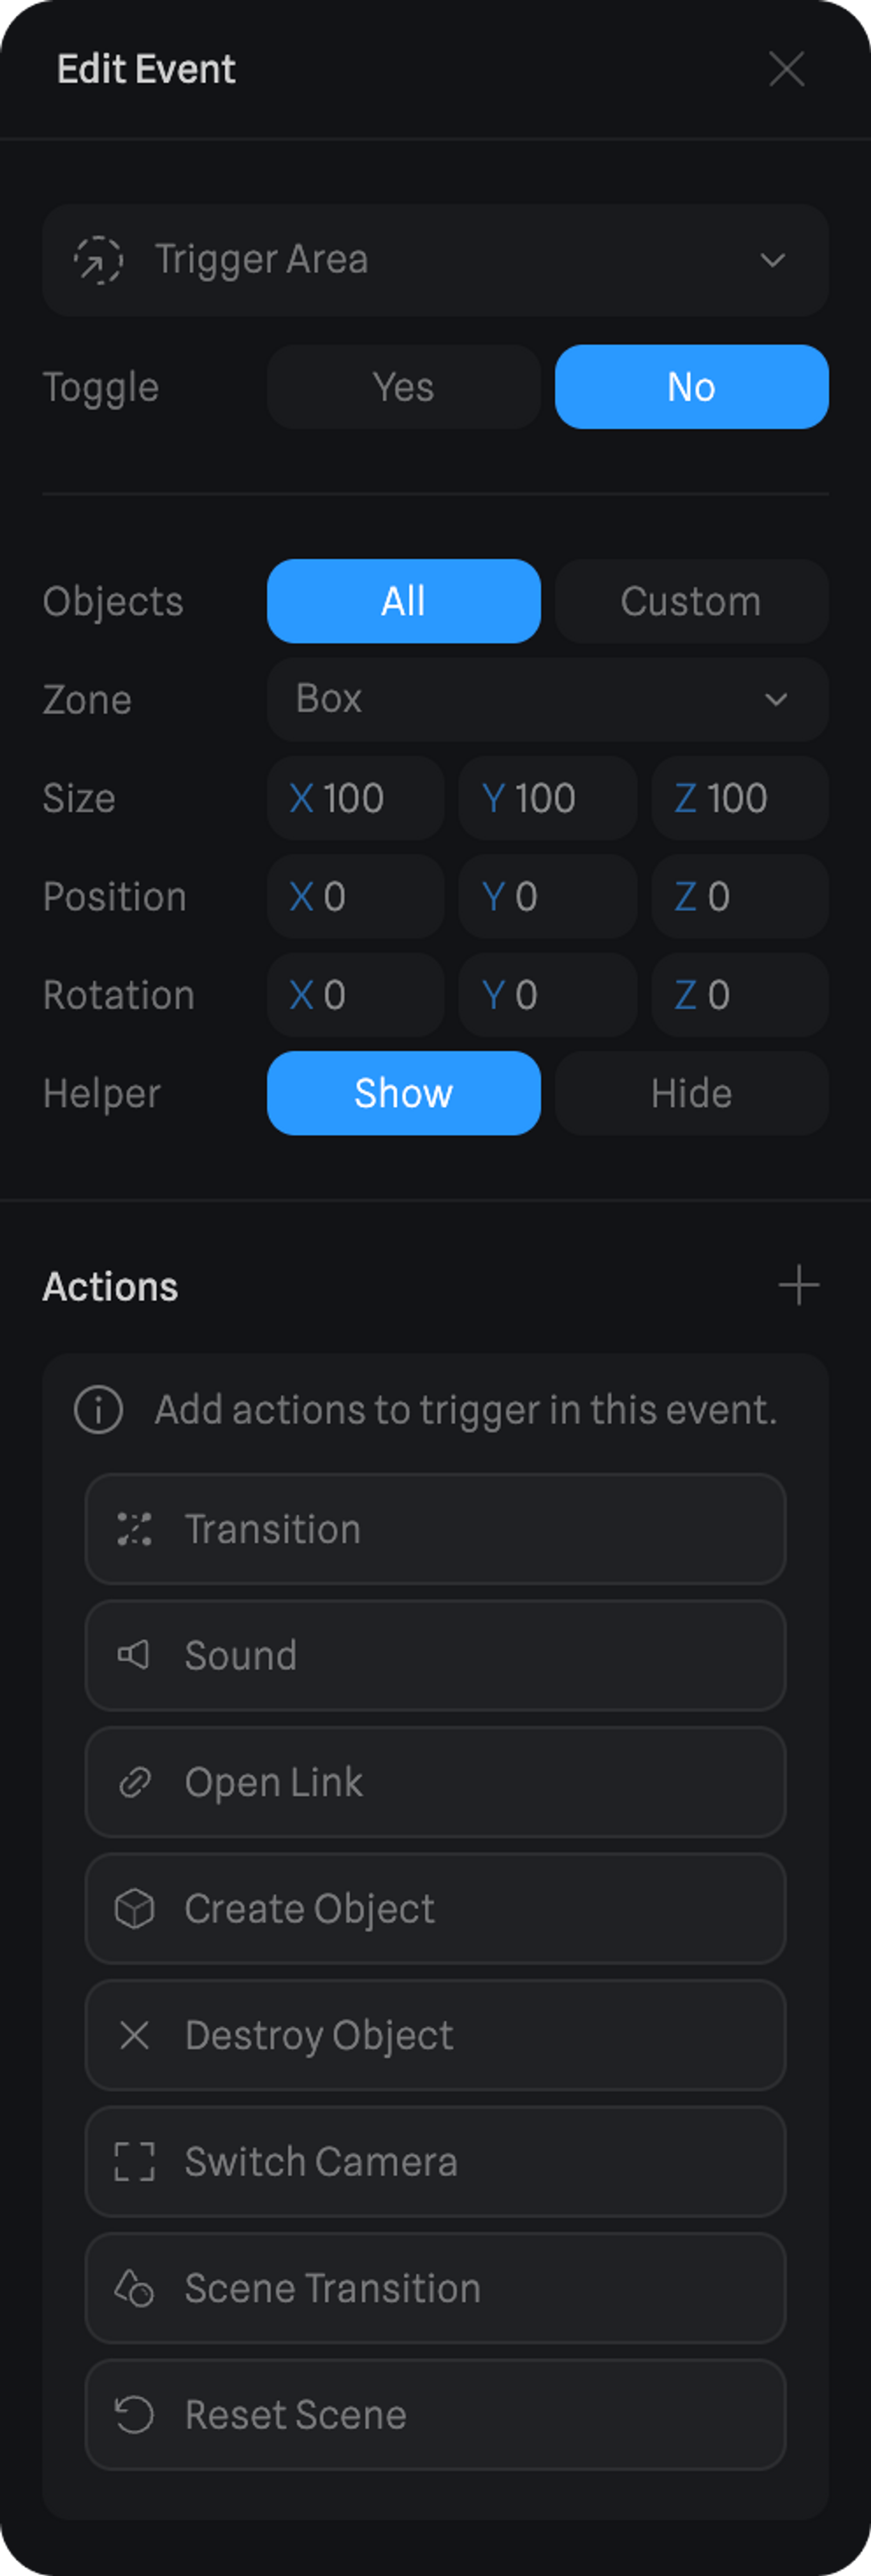
Task: Open the Trigger Area event type dropdown
Action: tap(435, 260)
